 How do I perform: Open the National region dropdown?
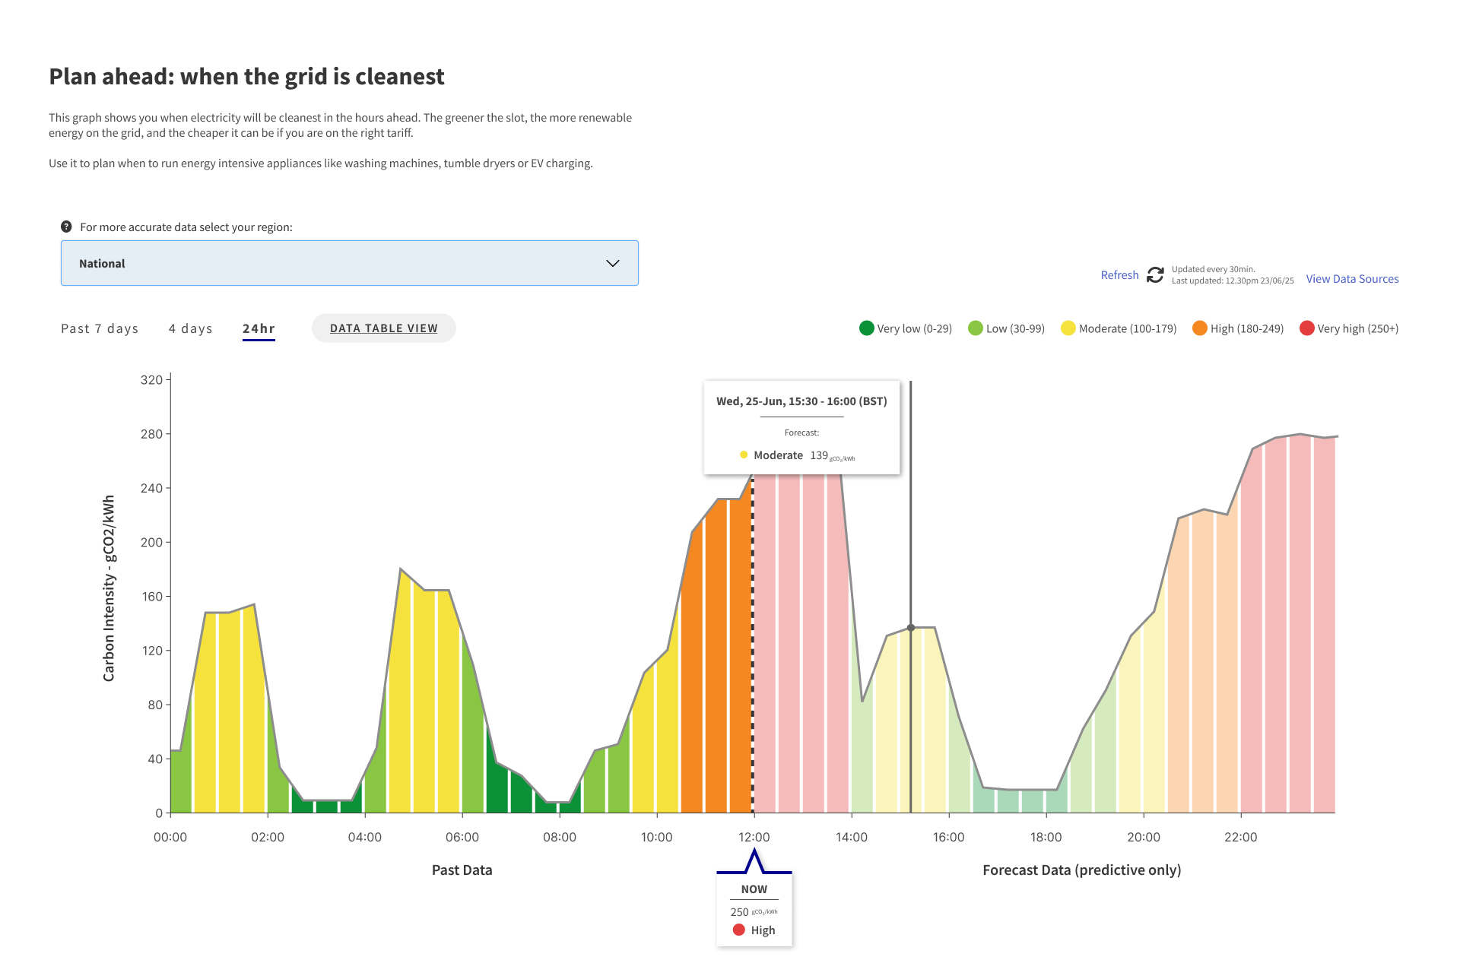(x=350, y=263)
